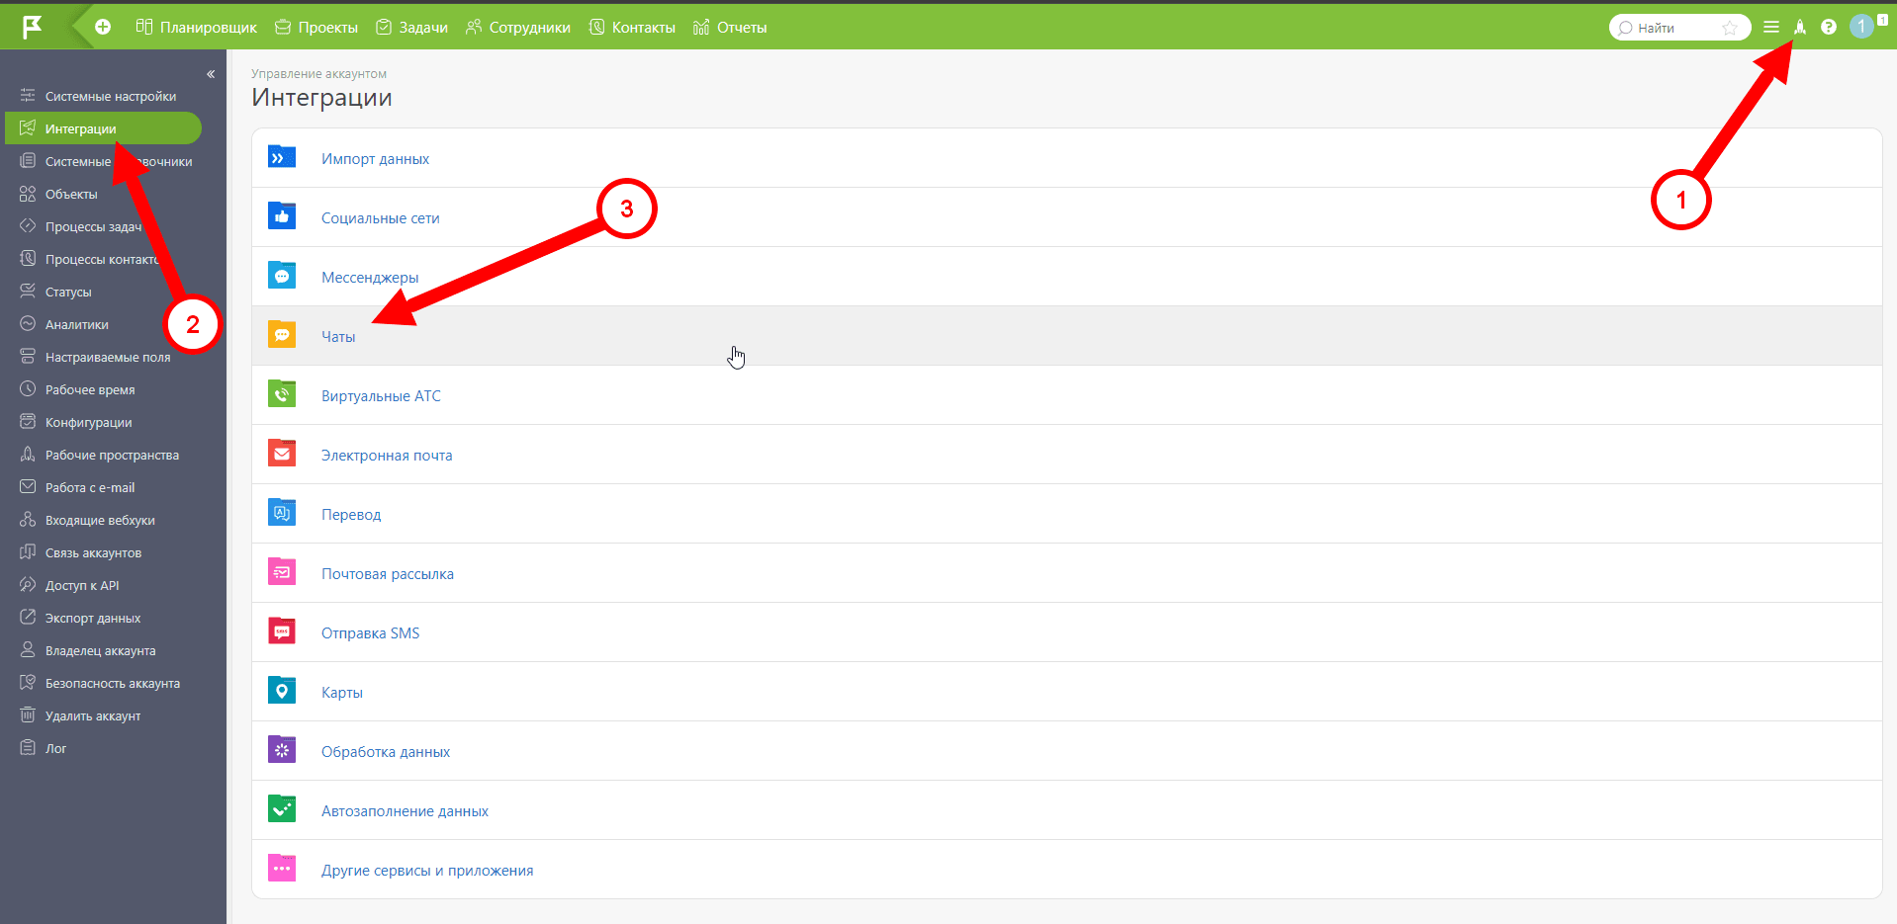Screen dimensions: 1897x924
Task: Click the flag logo home icon
Action: 33,27
